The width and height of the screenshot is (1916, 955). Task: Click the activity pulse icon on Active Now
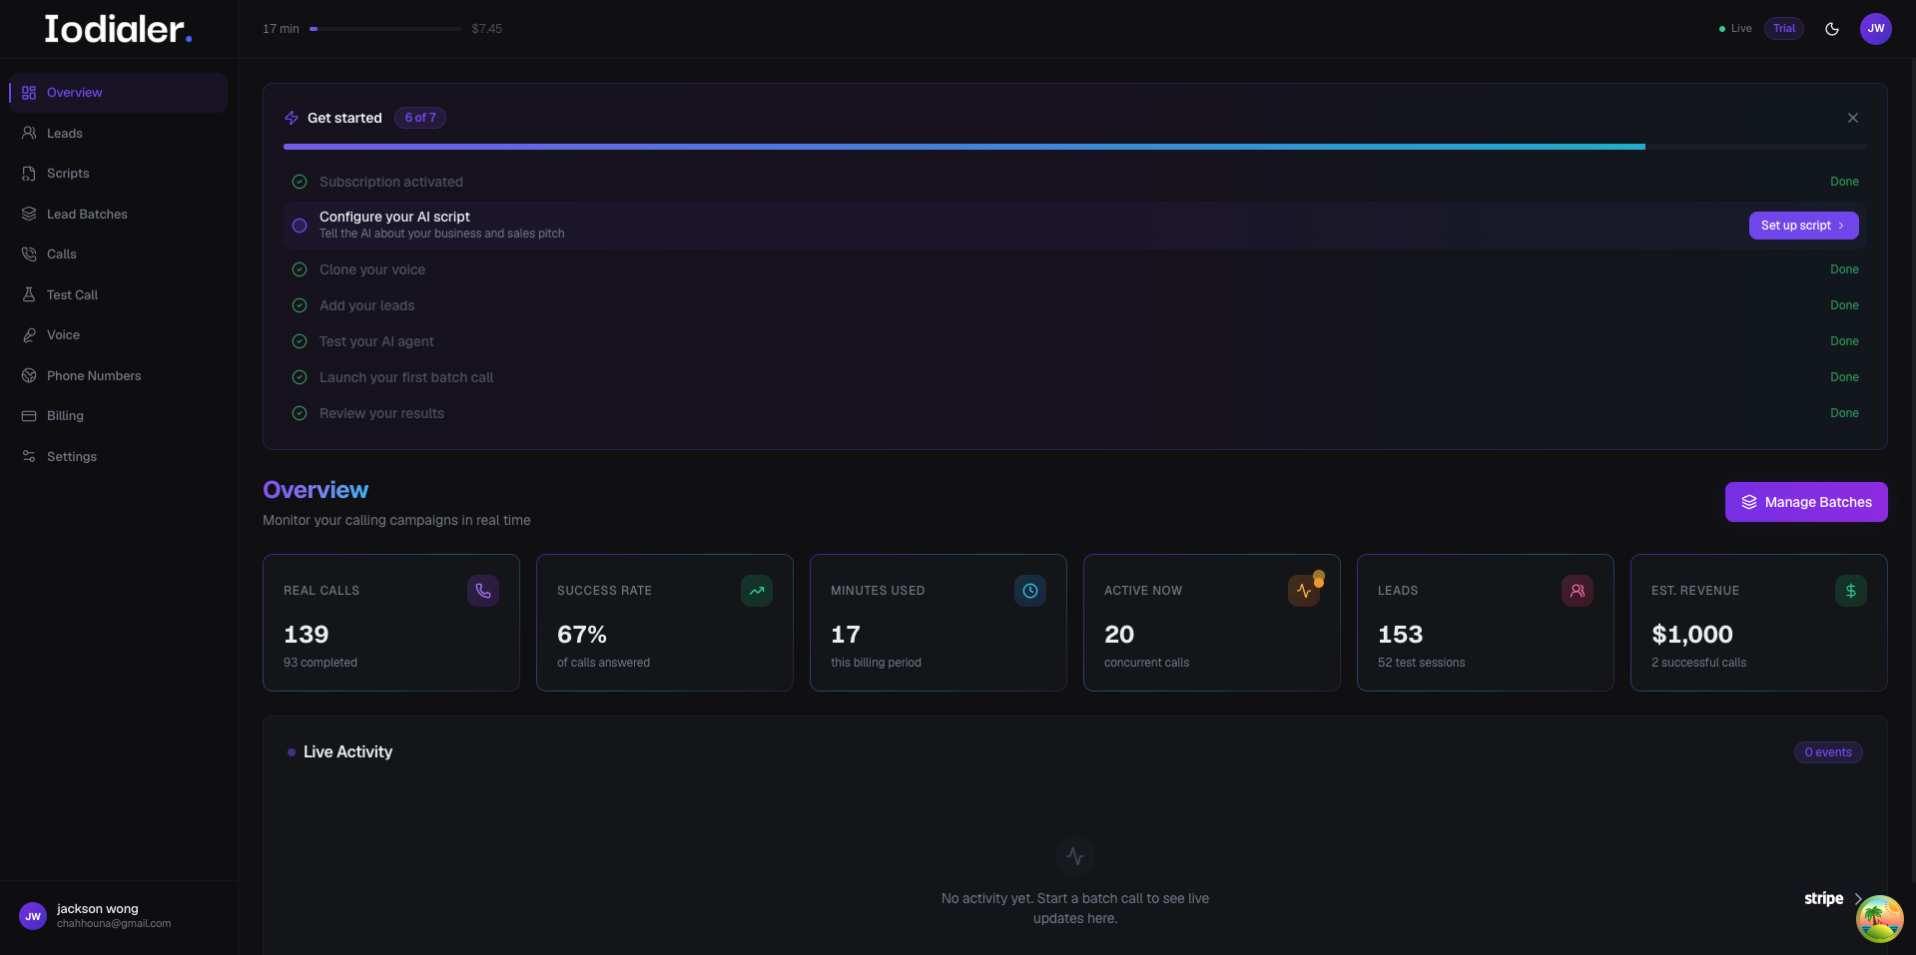pyautogui.click(x=1304, y=591)
